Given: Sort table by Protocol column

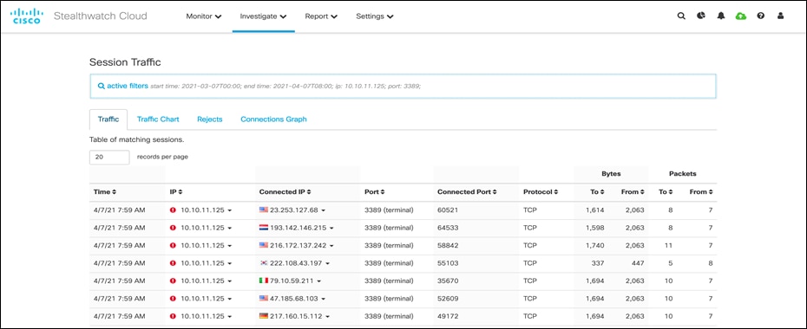Looking at the screenshot, I should 541,192.
